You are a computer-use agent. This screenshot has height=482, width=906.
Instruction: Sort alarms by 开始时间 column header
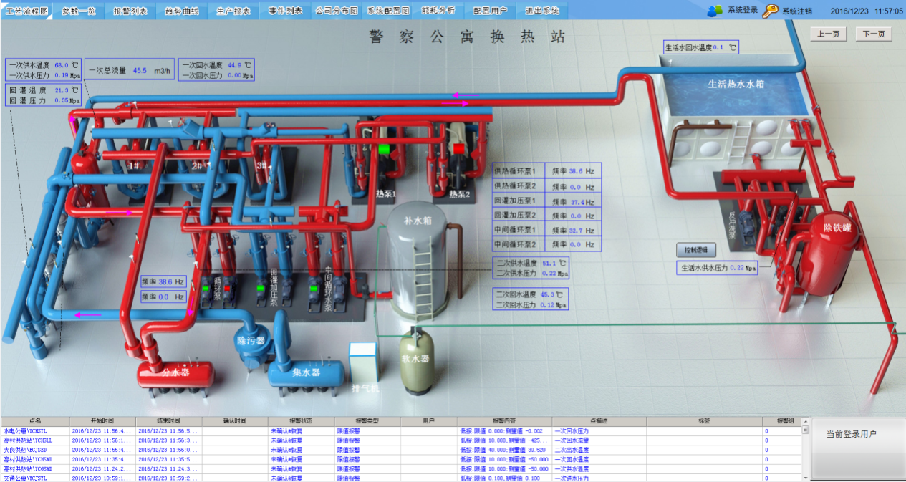click(102, 421)
